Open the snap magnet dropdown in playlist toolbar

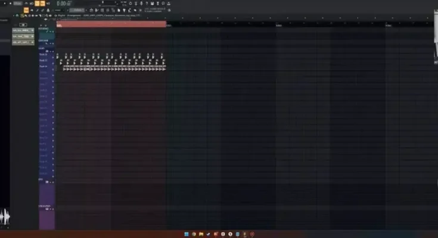pos(16,15)
